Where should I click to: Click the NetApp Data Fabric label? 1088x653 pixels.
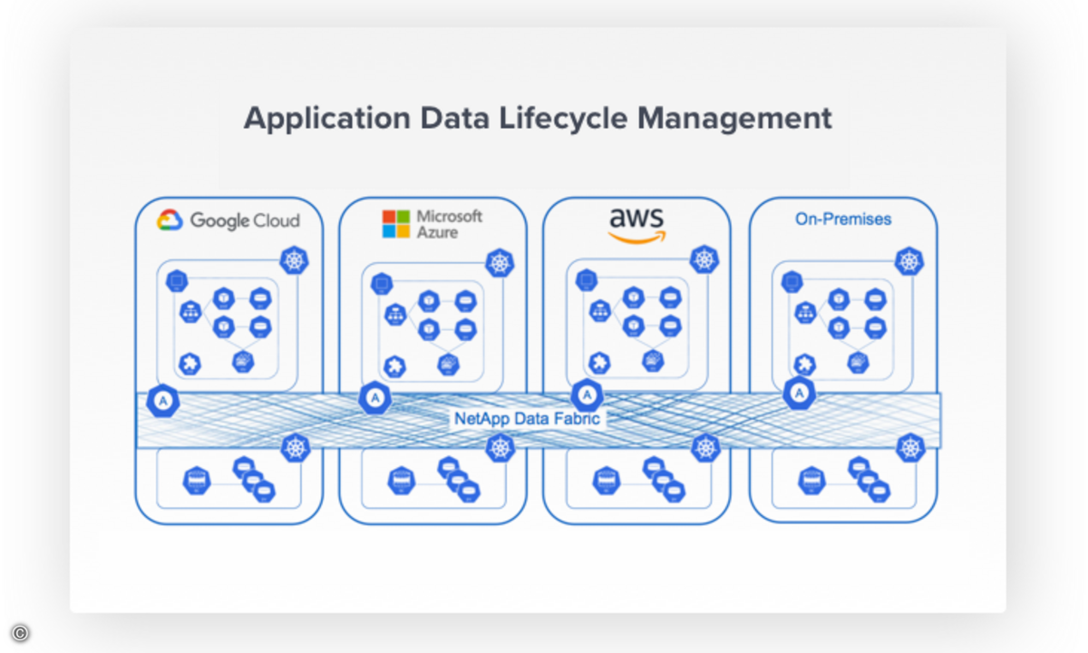(526, 419)
